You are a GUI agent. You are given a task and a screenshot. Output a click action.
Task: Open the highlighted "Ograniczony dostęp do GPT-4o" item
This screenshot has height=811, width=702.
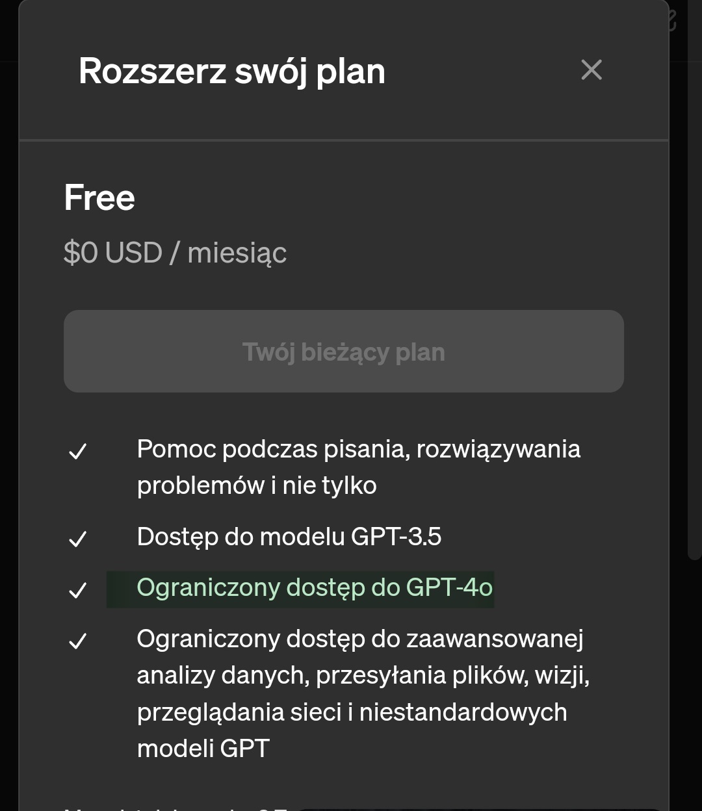315,587
